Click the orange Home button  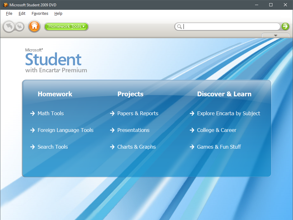pyautogui.click(x=34, y=27)
